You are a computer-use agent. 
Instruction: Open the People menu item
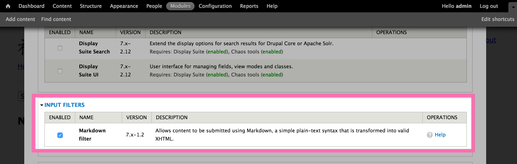[154, 6]
